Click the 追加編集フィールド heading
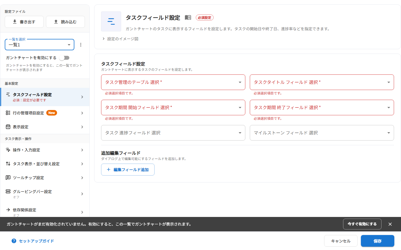Image resolution: width=401 pixels, height=250 pixels. point(121,153)
